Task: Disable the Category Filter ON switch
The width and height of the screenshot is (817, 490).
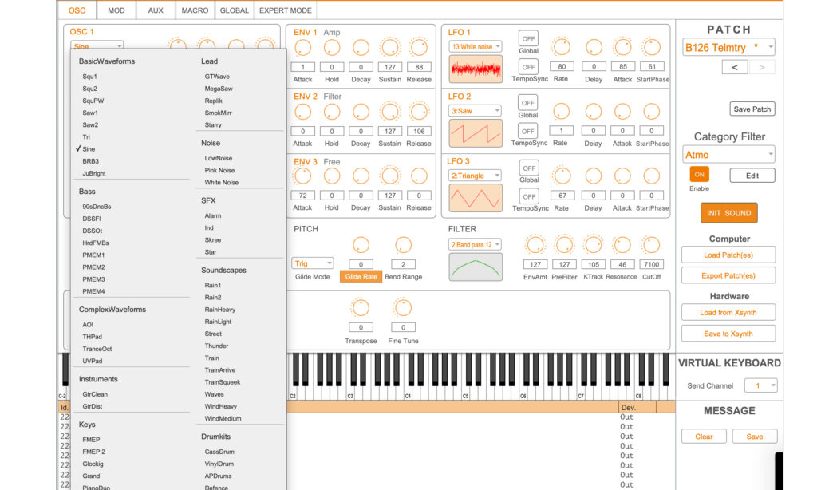Action: [699, 175]
